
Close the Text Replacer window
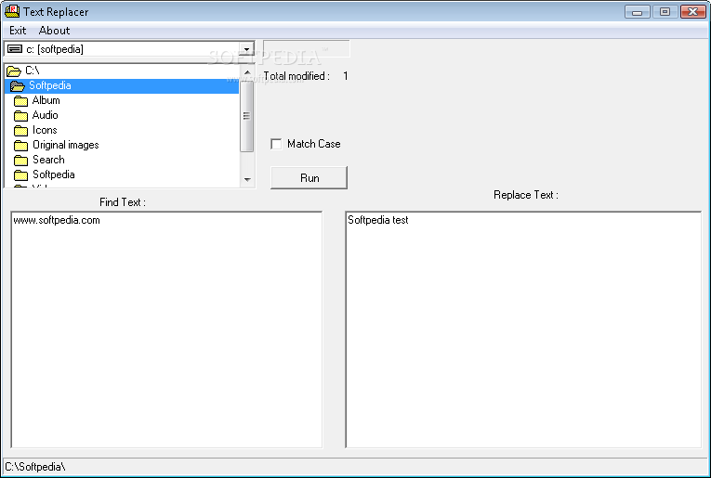coord(692,12)
